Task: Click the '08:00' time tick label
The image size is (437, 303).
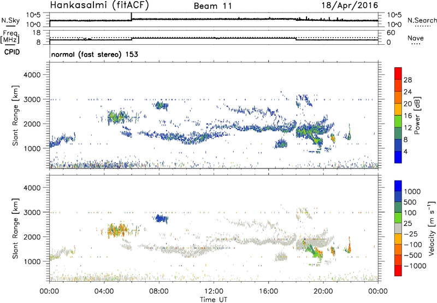Action: tap(159, 292)
